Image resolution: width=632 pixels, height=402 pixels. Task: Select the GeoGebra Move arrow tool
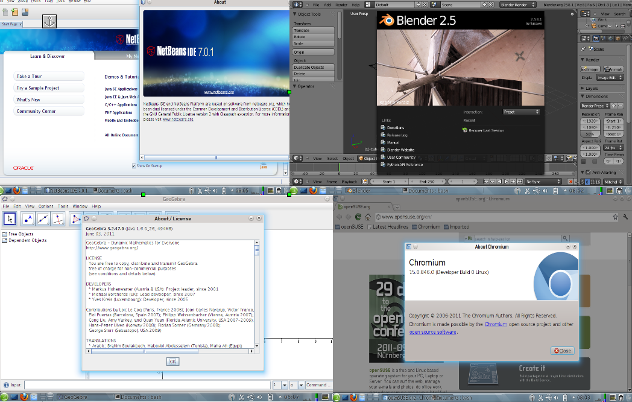click(x=9, y=219)
